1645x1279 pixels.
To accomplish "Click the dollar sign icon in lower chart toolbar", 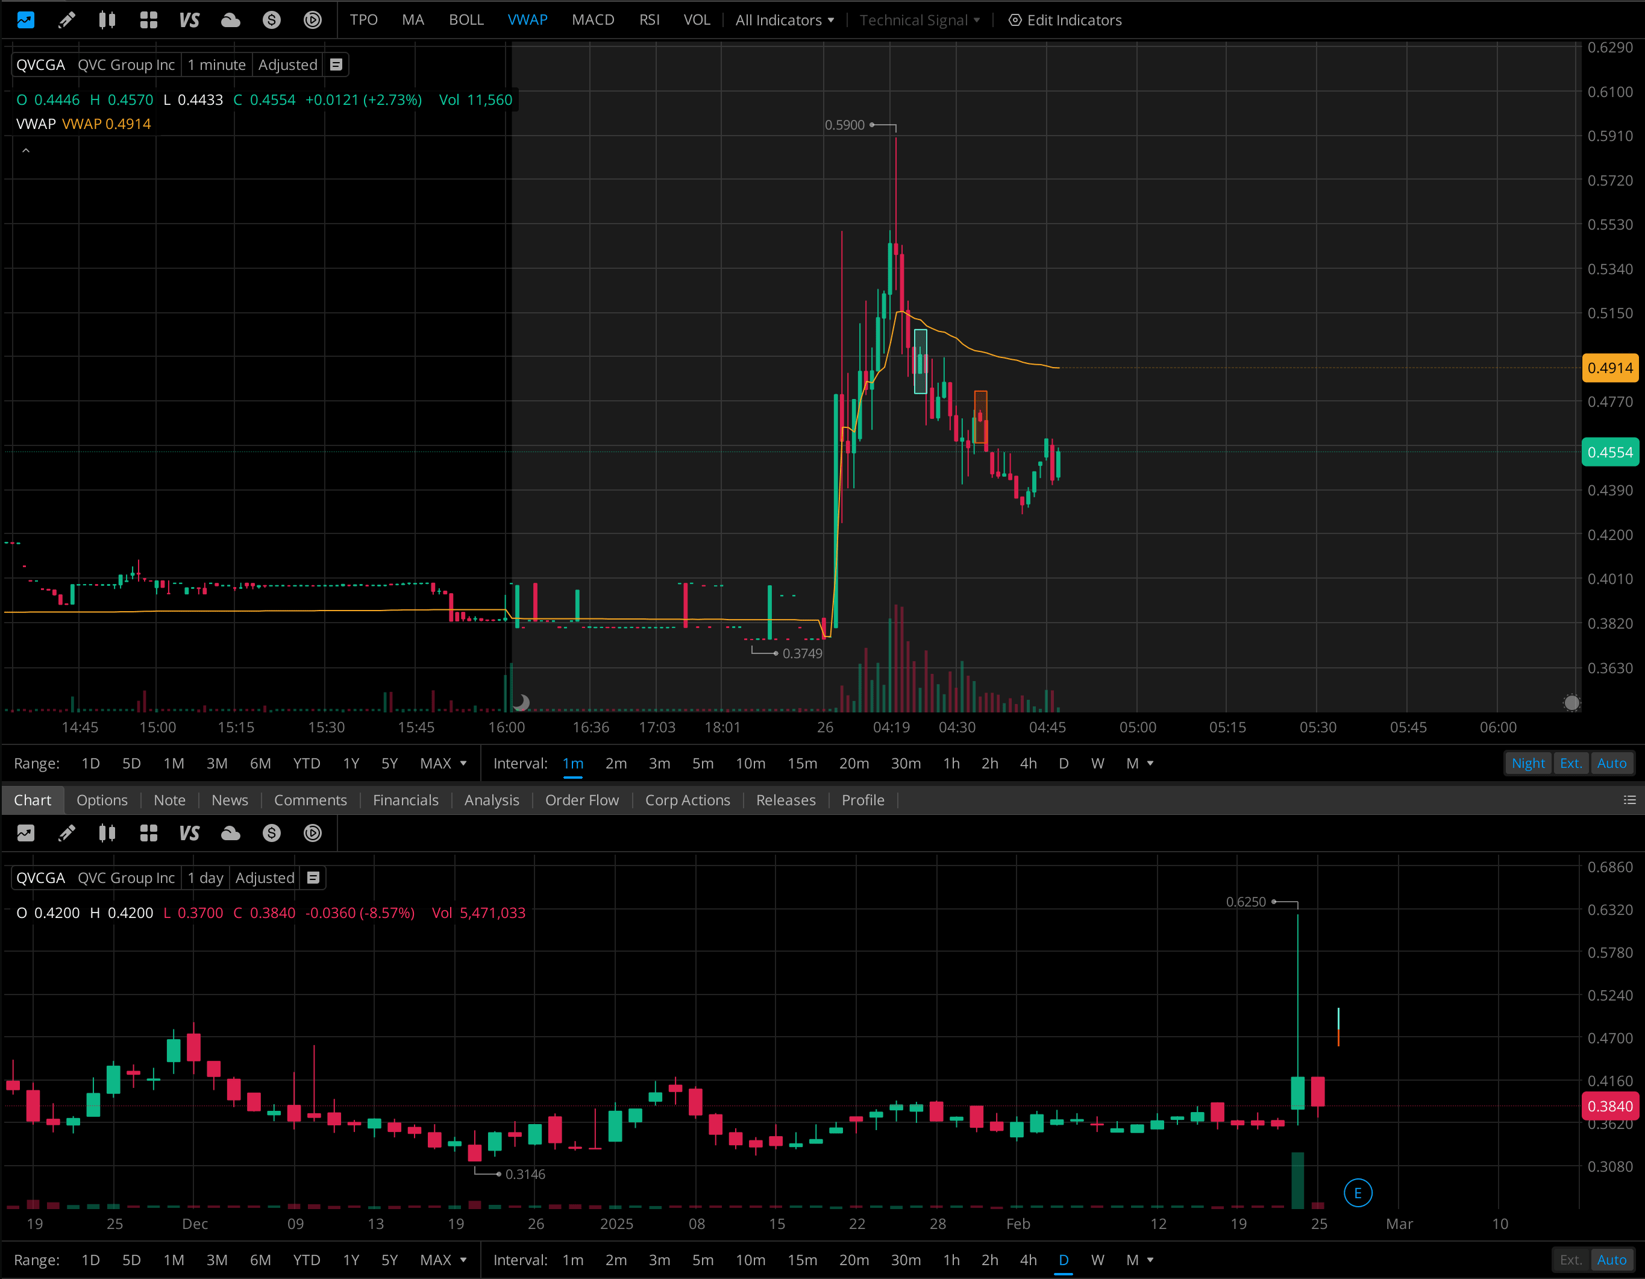I will pyautogui.click(x=271, y=833).
